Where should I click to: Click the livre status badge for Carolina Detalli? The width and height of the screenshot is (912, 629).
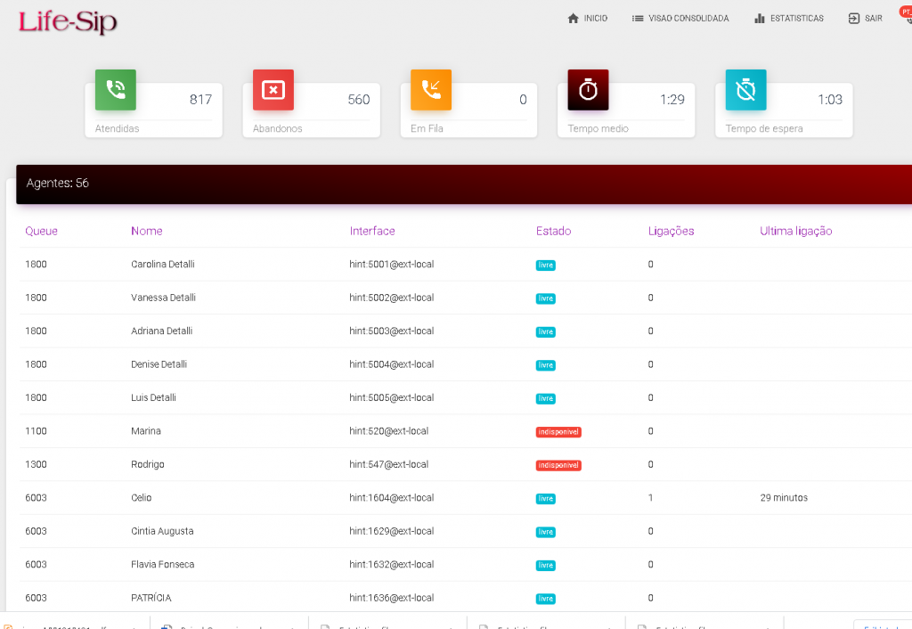pyautogui.click(x=545, y=265)
